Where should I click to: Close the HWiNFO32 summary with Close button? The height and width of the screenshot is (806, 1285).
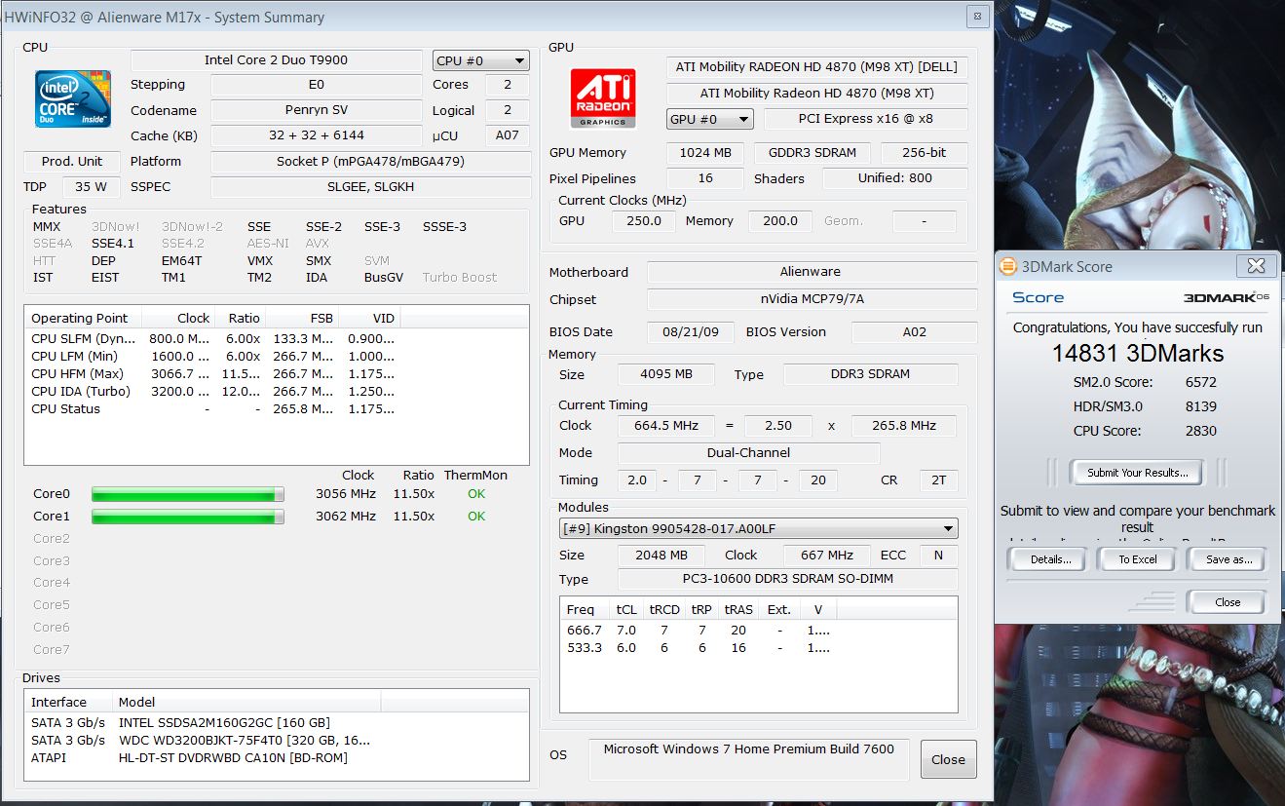click(x=948, y=759)
